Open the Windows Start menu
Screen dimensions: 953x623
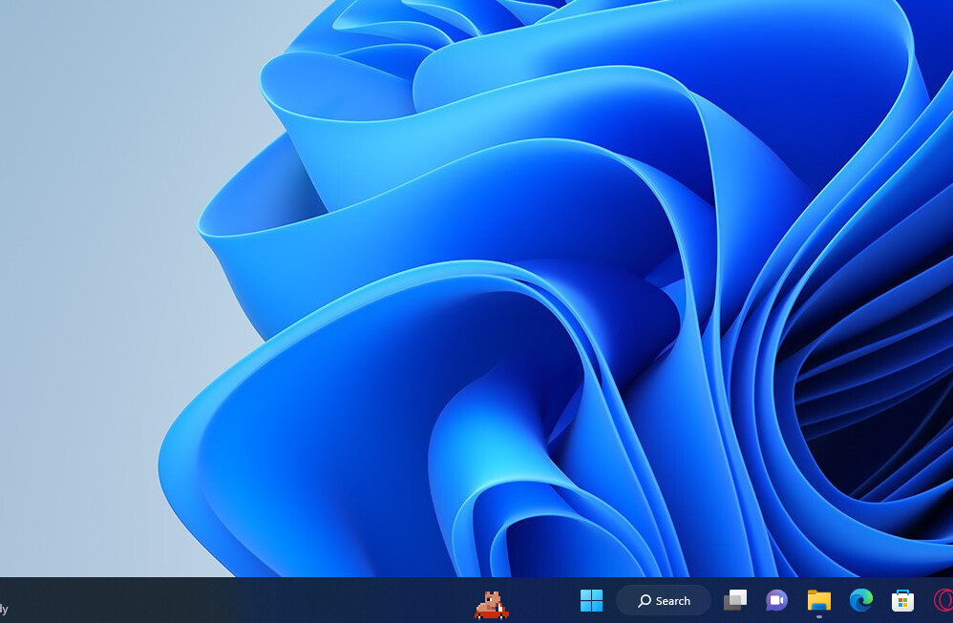click(x=591, y=600)
